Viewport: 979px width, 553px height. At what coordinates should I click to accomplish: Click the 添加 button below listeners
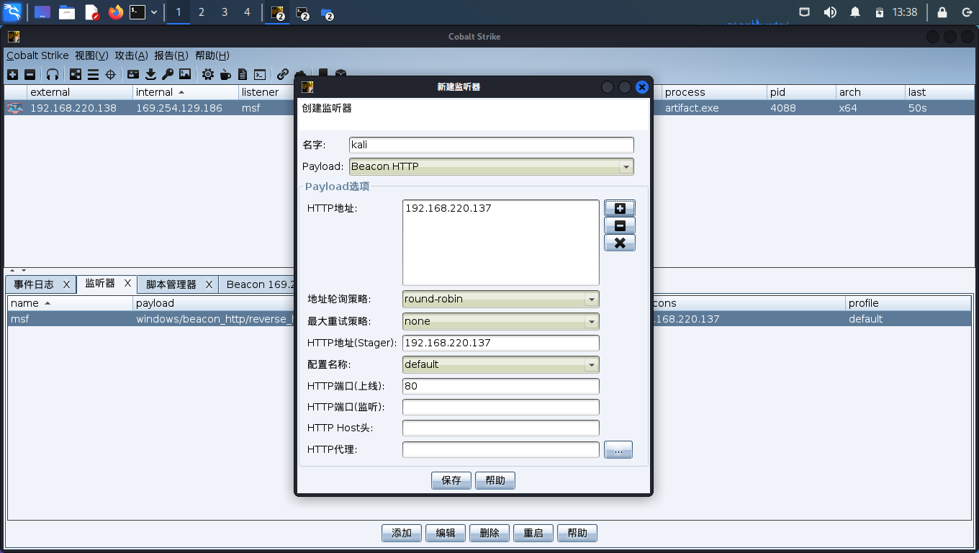[x=402, y=533]
